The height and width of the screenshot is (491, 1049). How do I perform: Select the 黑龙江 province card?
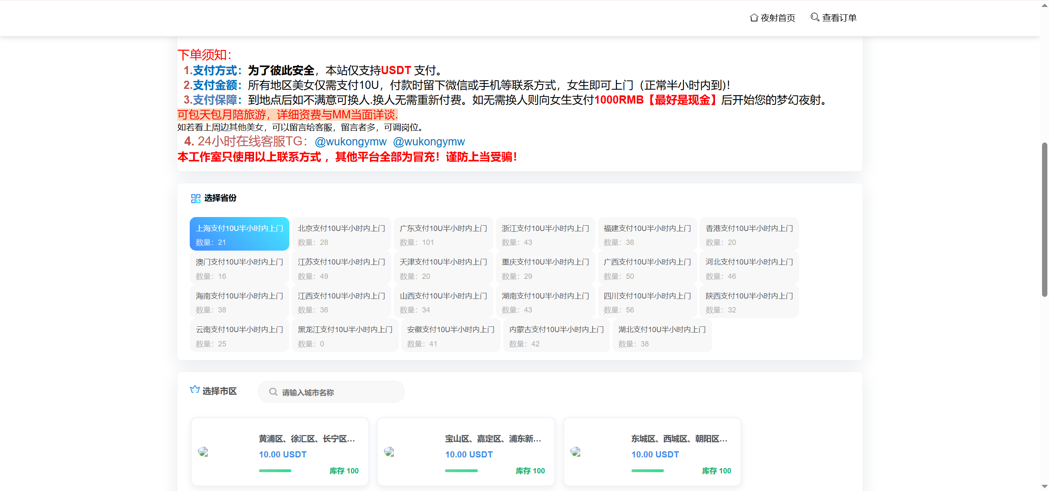pos(345,335)
